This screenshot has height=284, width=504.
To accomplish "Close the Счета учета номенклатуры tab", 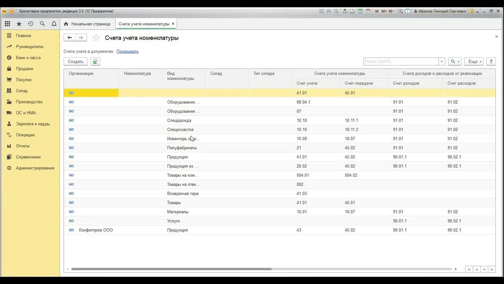I will click(x=173, y=24).
